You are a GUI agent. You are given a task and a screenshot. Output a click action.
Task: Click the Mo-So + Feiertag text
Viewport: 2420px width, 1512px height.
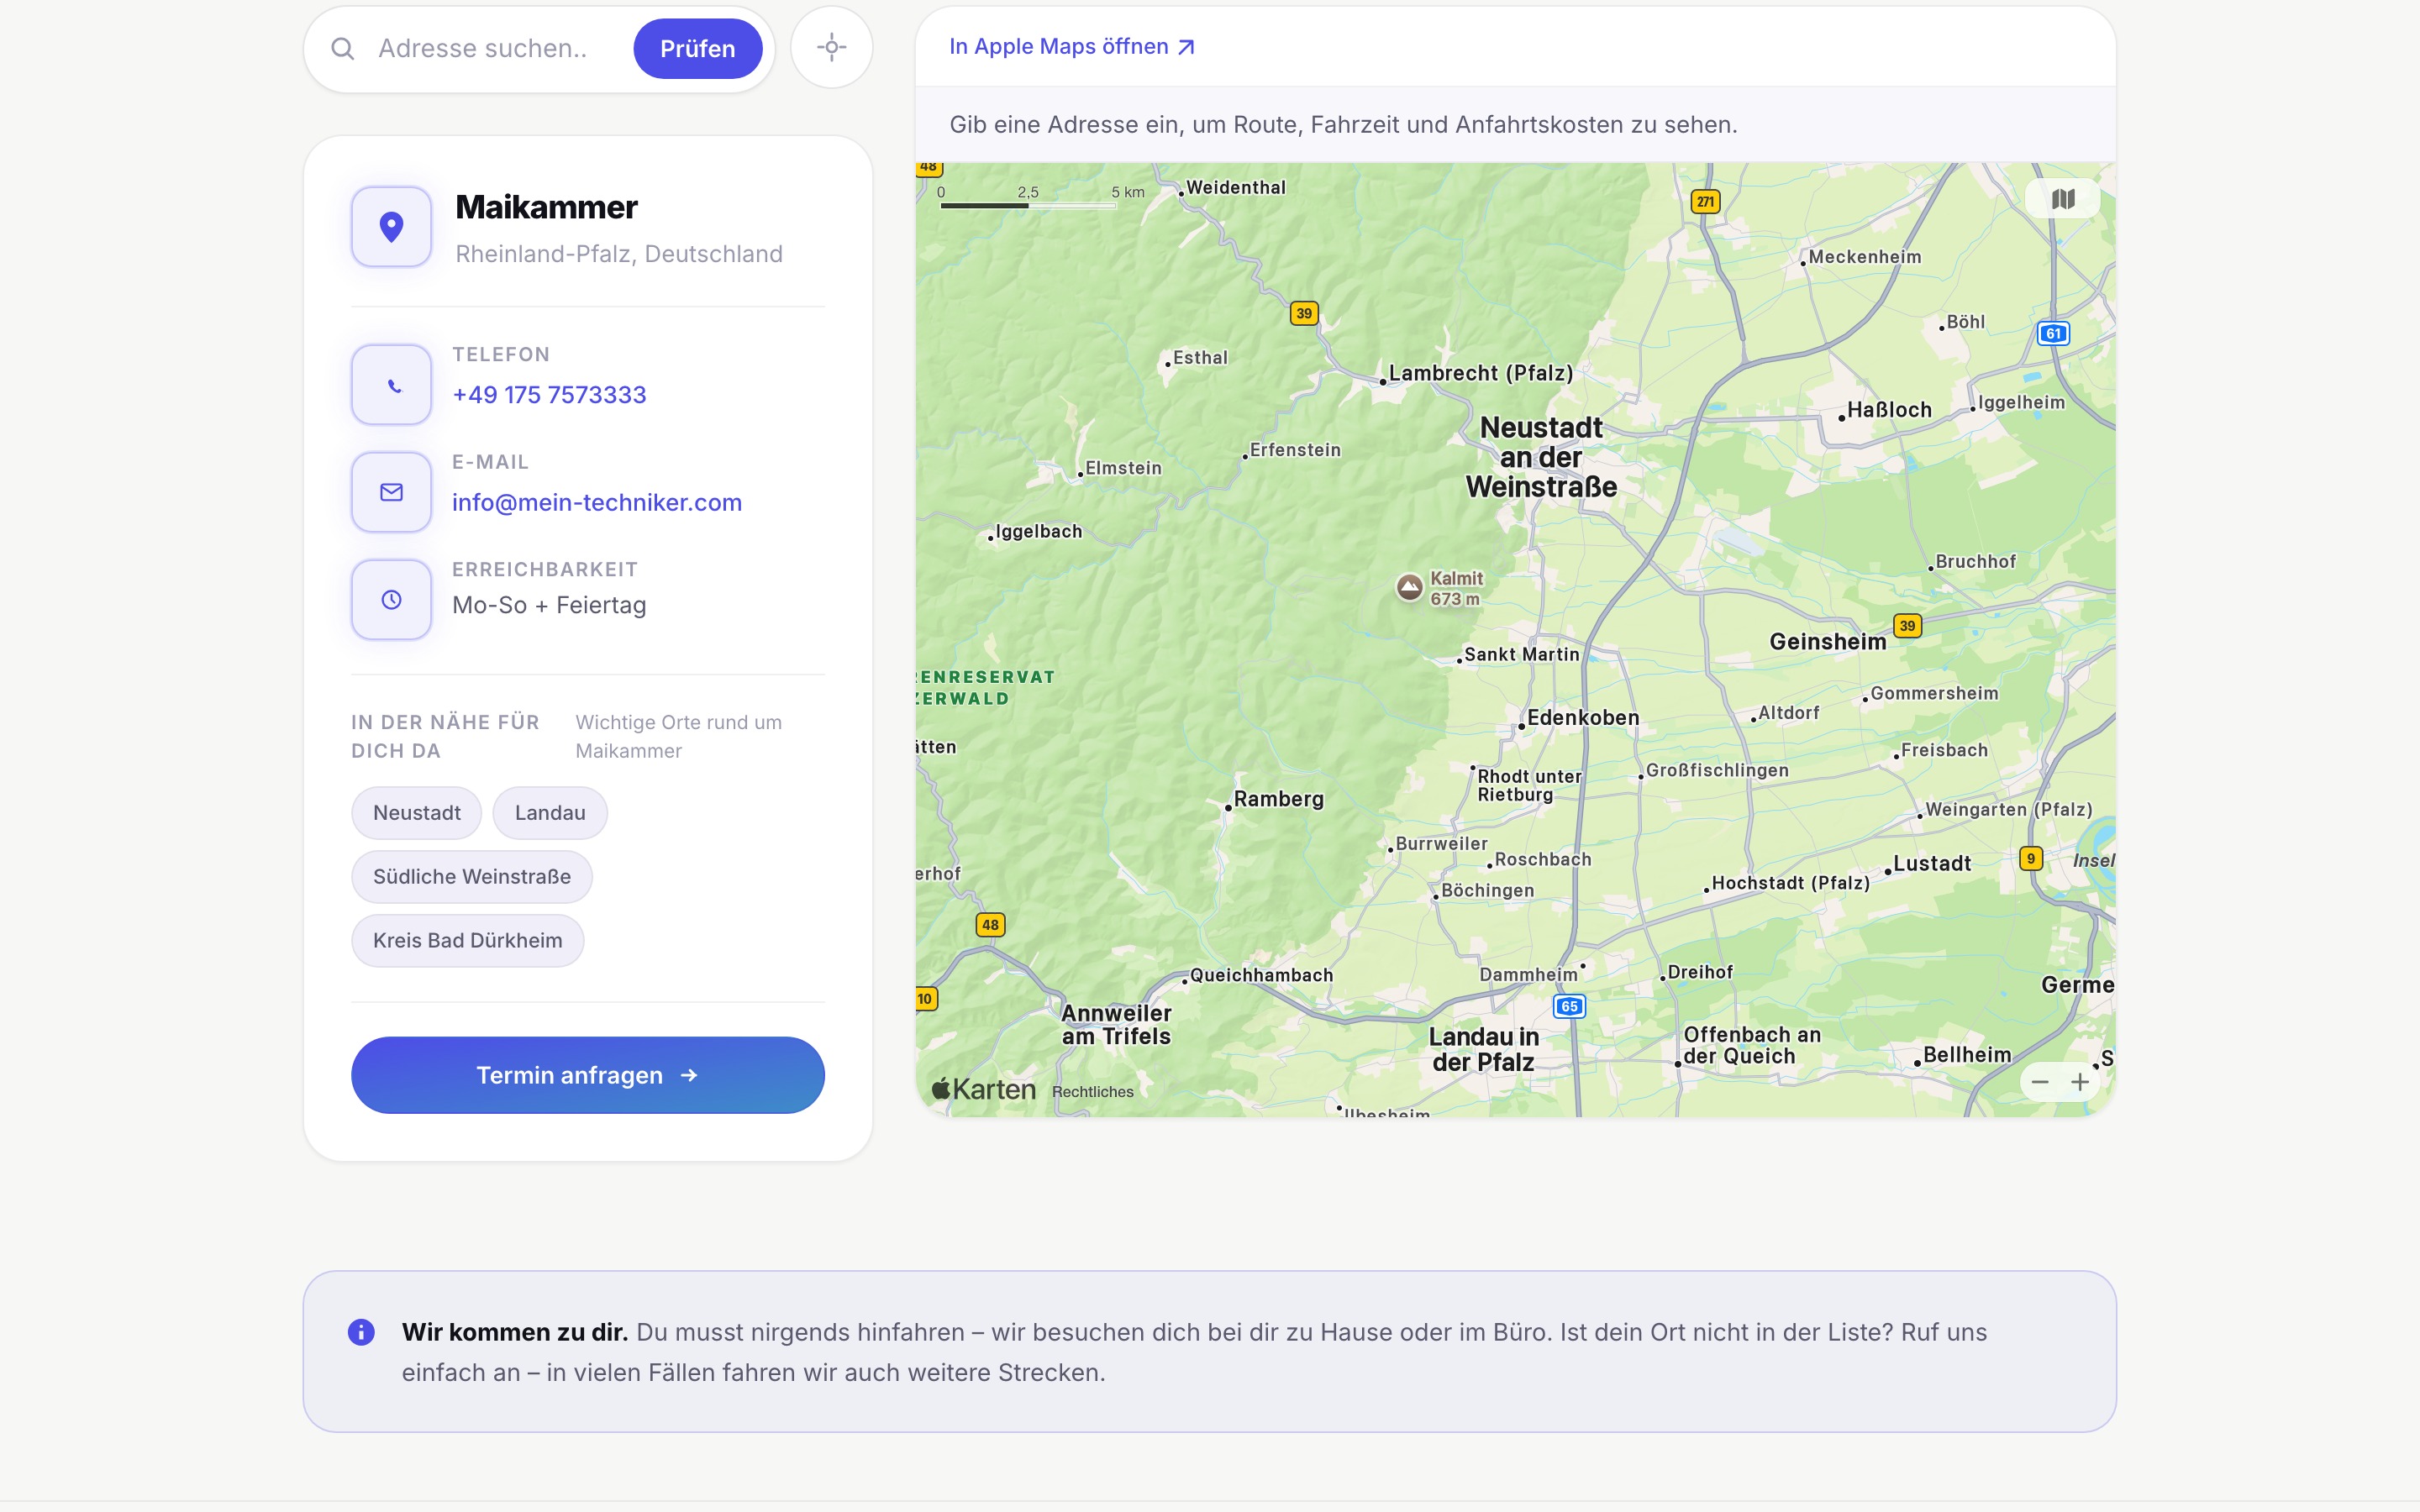pos(549,605)
